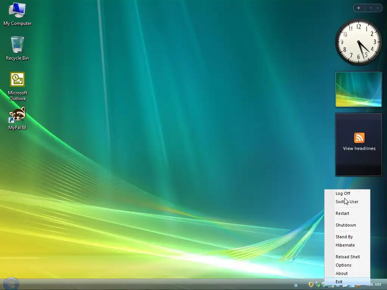Add a gadget with the sidebar plus button
This screenshot has height=290, width=387.
tap(359, 8)
